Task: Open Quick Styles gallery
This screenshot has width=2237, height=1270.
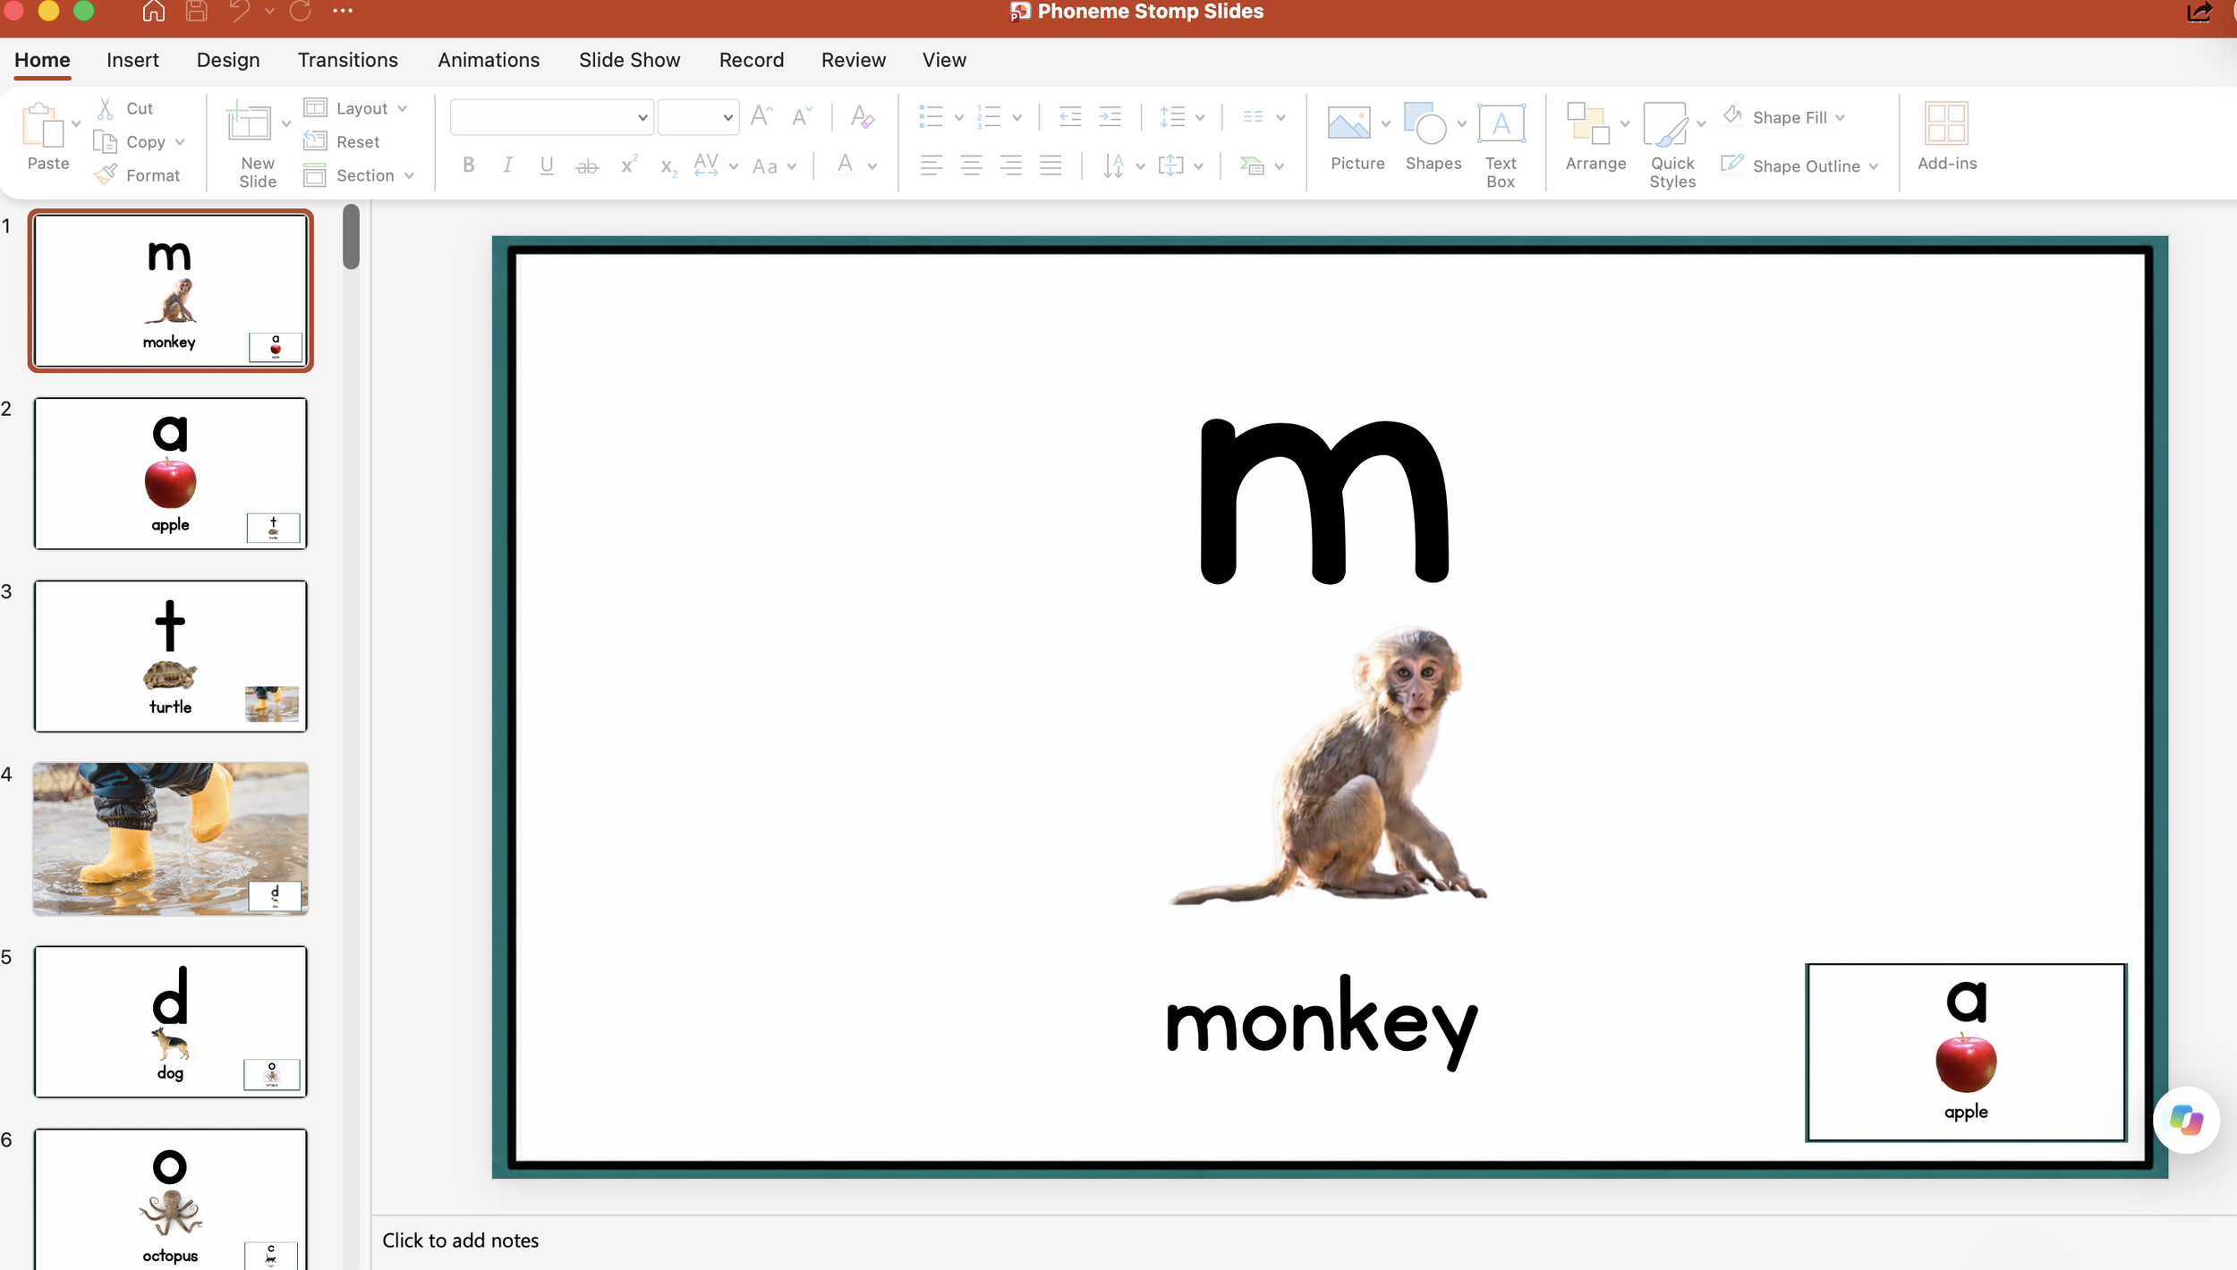Action: click(1665, 123)
